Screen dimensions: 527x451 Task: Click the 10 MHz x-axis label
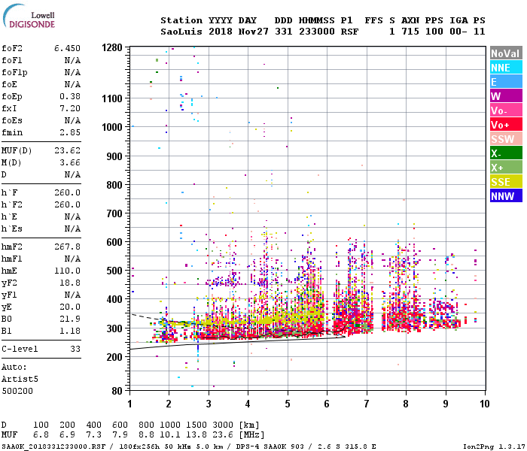[x=484, y=404]
